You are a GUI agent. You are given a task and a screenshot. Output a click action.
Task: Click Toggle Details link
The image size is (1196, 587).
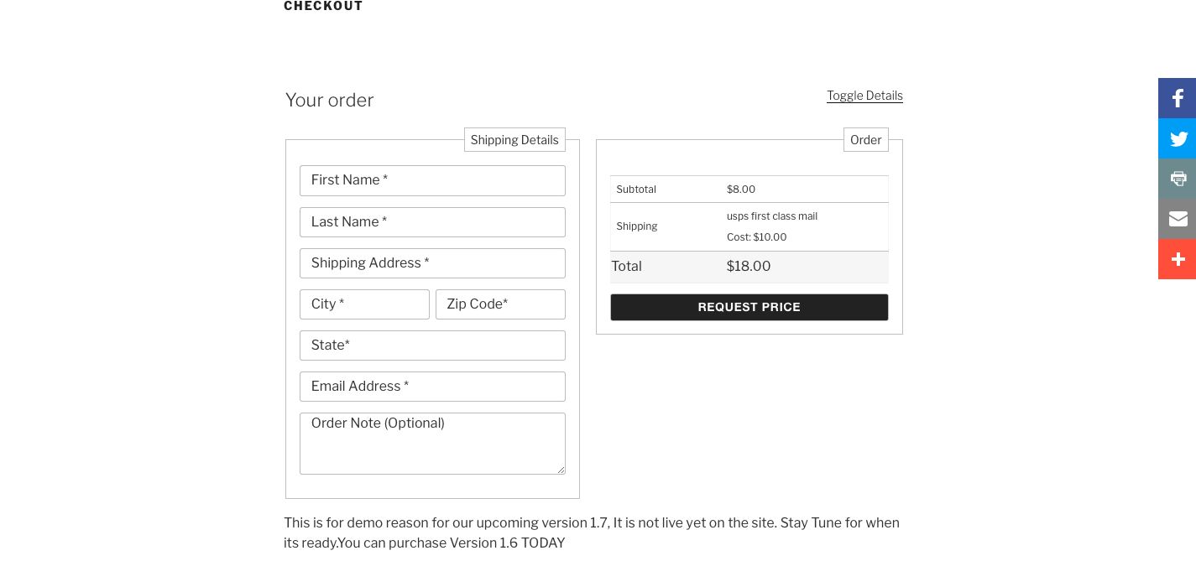tap(864, 96)
